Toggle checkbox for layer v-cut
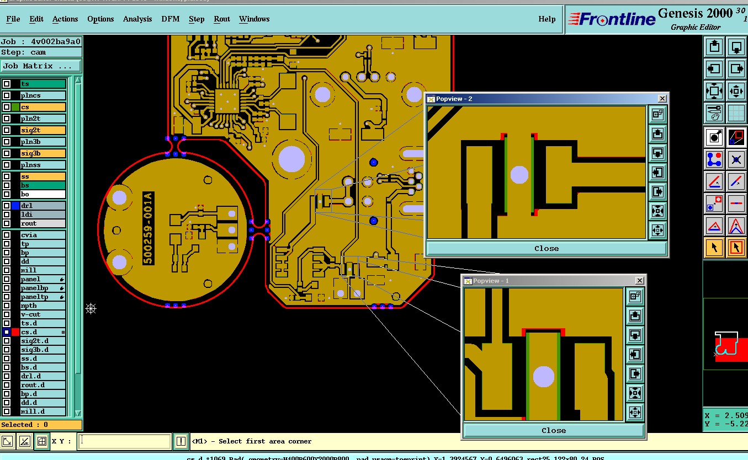748x460 pixels. click(7, 314)
